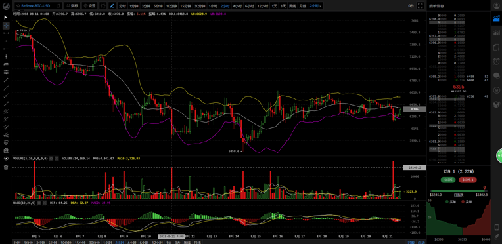Viewport: 502px width, 244px height.
Task: Select the Fibonacci retracement lines tool
Action: pos(6,72)
